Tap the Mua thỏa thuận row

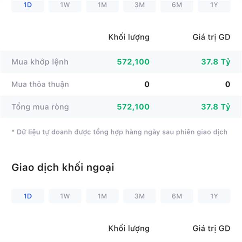click(x=121, y=84)
